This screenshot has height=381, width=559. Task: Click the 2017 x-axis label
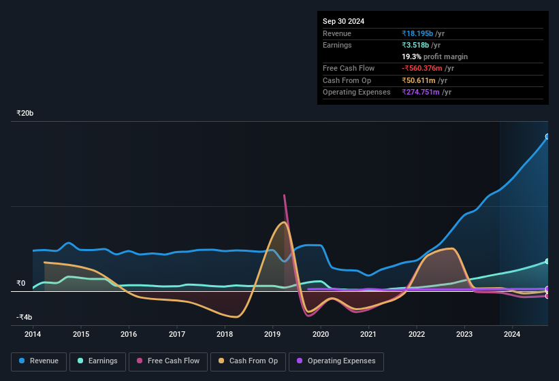tap(177, 334)
